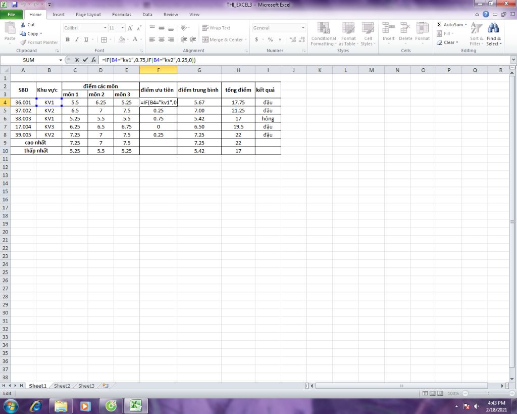This screenshot has width=517, height=414.
Task: Click the Insert cells icon
Action: point(388,29)
